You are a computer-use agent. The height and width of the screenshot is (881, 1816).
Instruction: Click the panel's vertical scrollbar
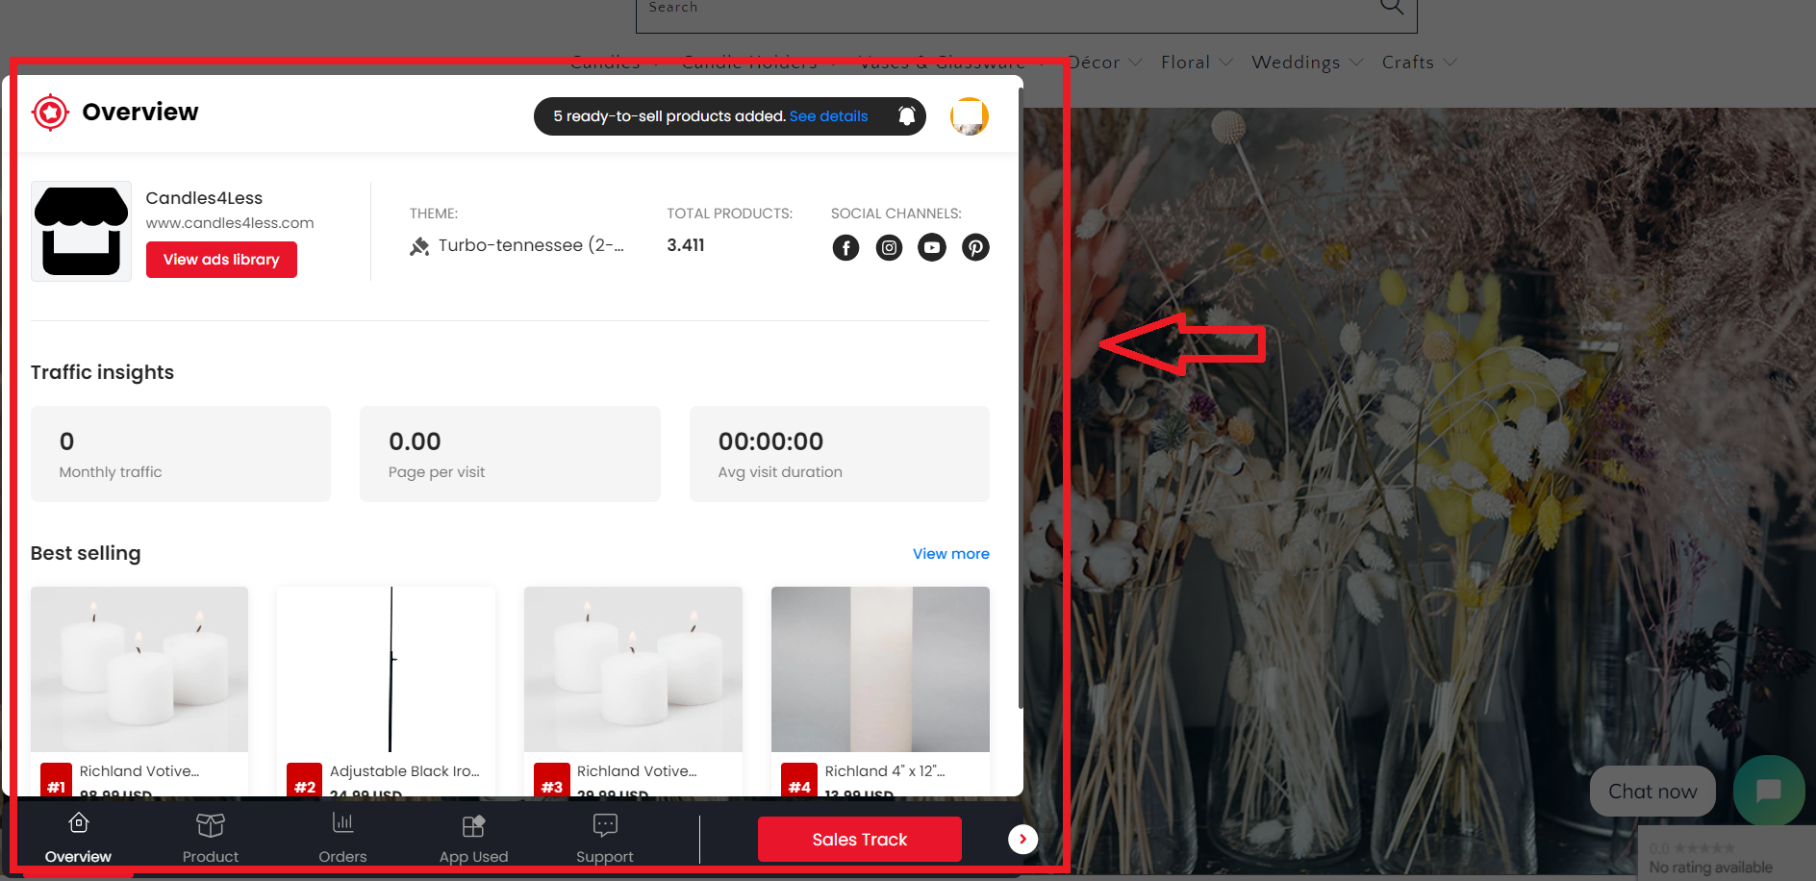pyautogui.click(x=1020, y=399)
